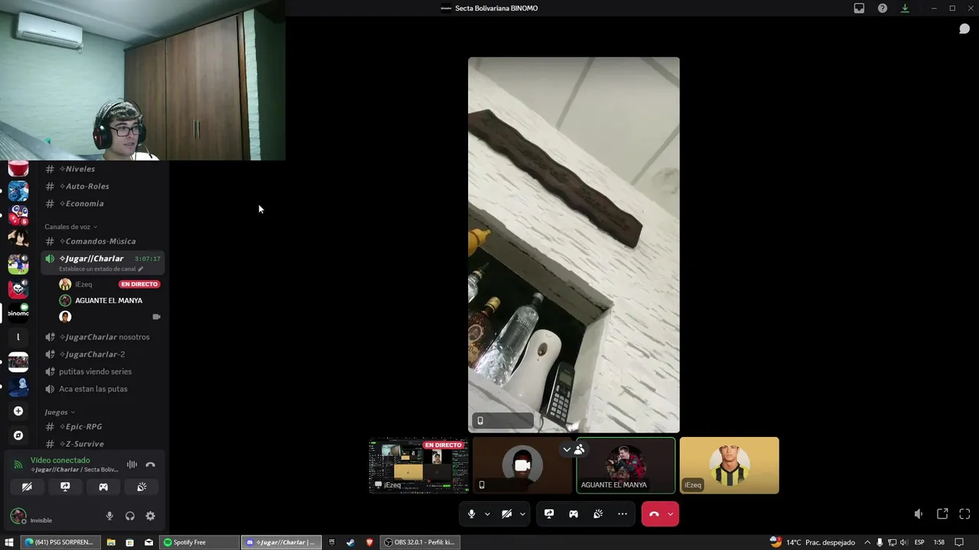Open noise suppression options next to Video conectado
Image resolution: width=979 pixels, height=550 pixels.
(132, 464)
